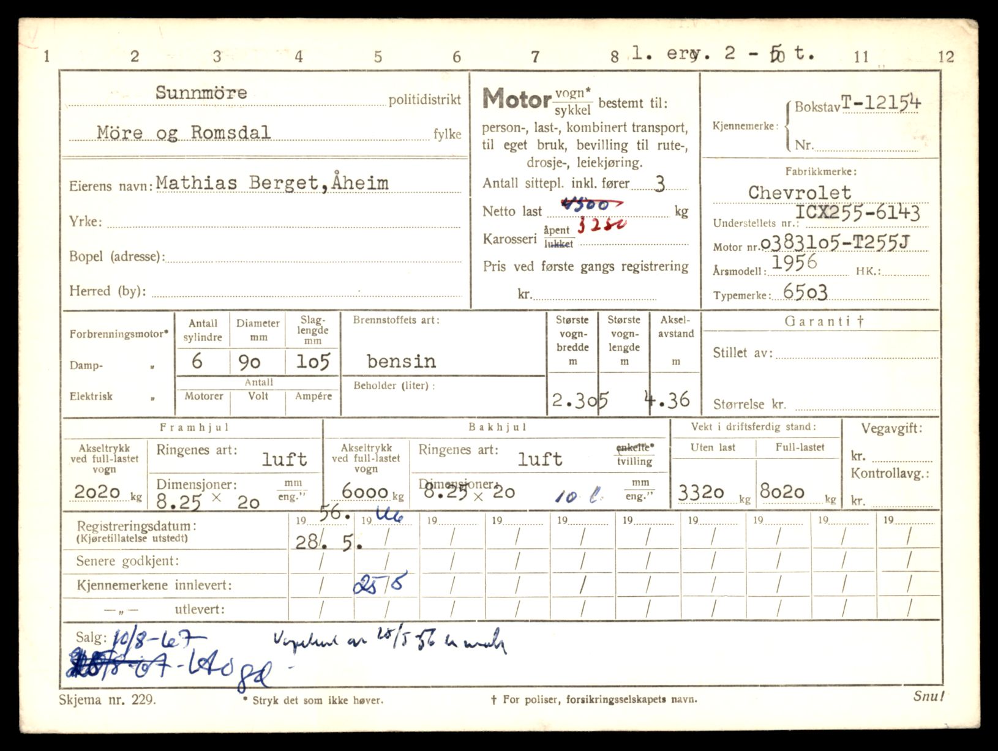Click the Chevrolet fabrikkmerke value
998x751 pixels.
point(799,192)
